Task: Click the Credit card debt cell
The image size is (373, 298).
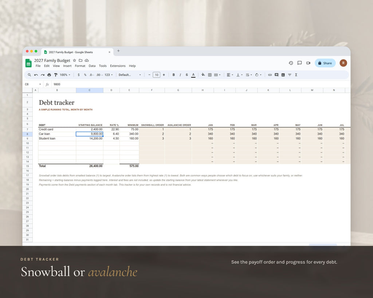Action: pyautogui.click(x=57, y=130)
